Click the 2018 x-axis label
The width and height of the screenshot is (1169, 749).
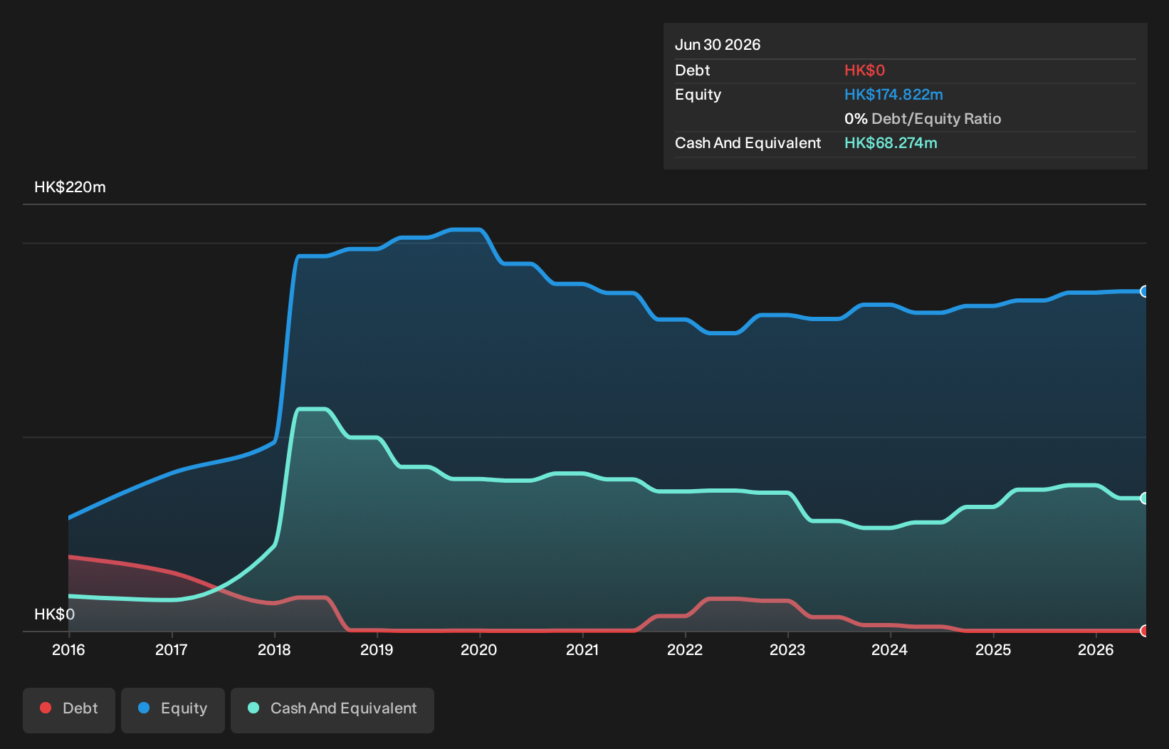click(x=274, y=650)
